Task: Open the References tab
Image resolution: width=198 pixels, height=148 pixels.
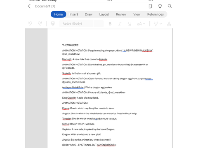Action: (x=156, y=14)
